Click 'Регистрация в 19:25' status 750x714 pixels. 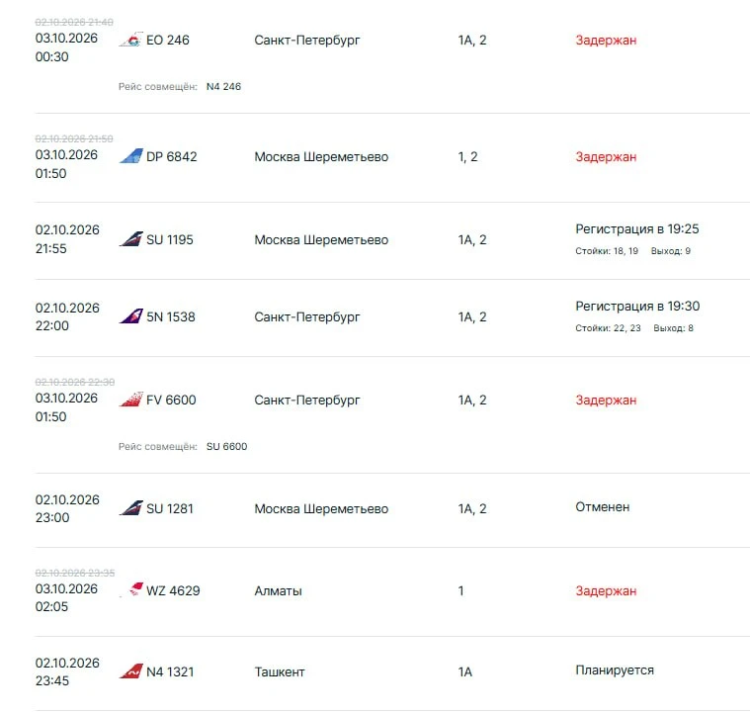636,229
